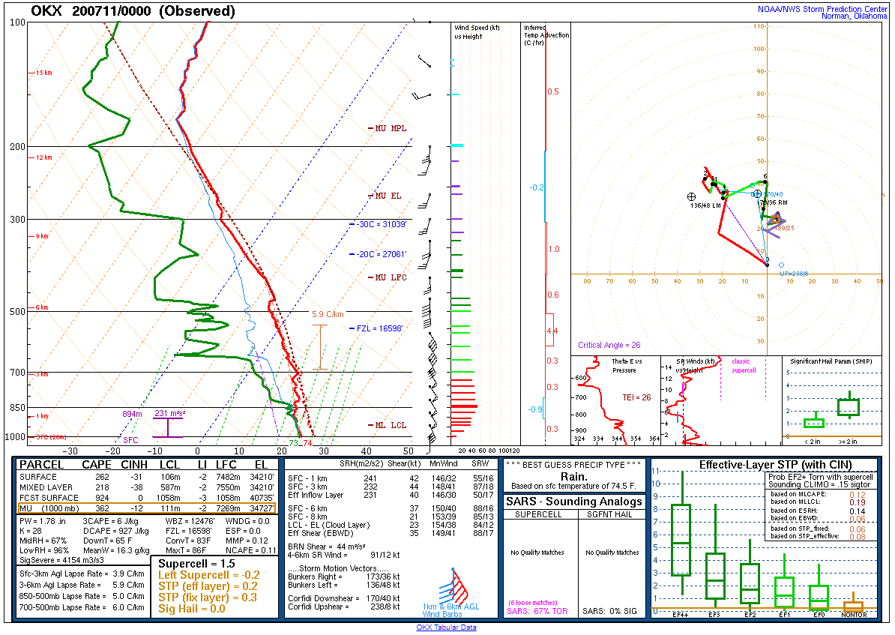Click the (6 loose matches) note
This screenshot has width=895, height=635.
coord(532,603)
